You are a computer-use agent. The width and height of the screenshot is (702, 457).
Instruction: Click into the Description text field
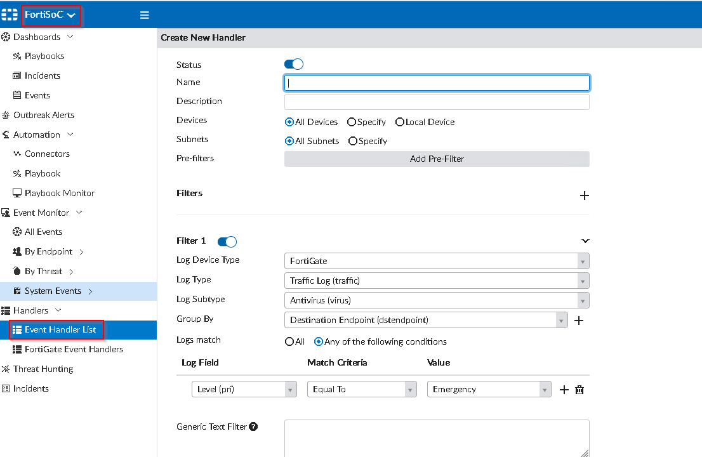point(437,102)
